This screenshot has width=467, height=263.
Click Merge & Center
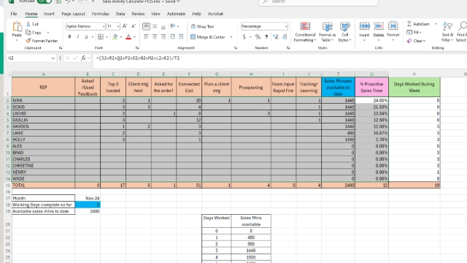207,37
